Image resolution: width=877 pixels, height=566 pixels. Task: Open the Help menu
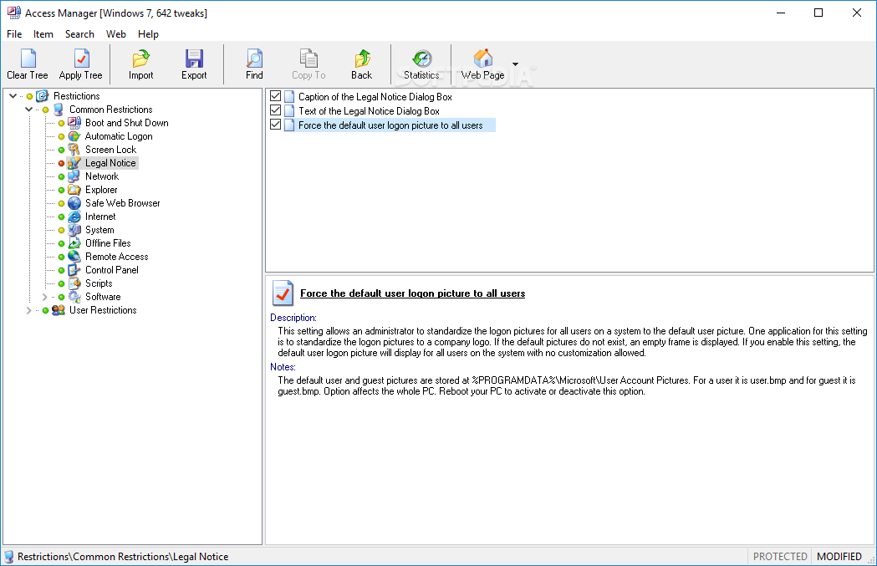tap(148, 34)
